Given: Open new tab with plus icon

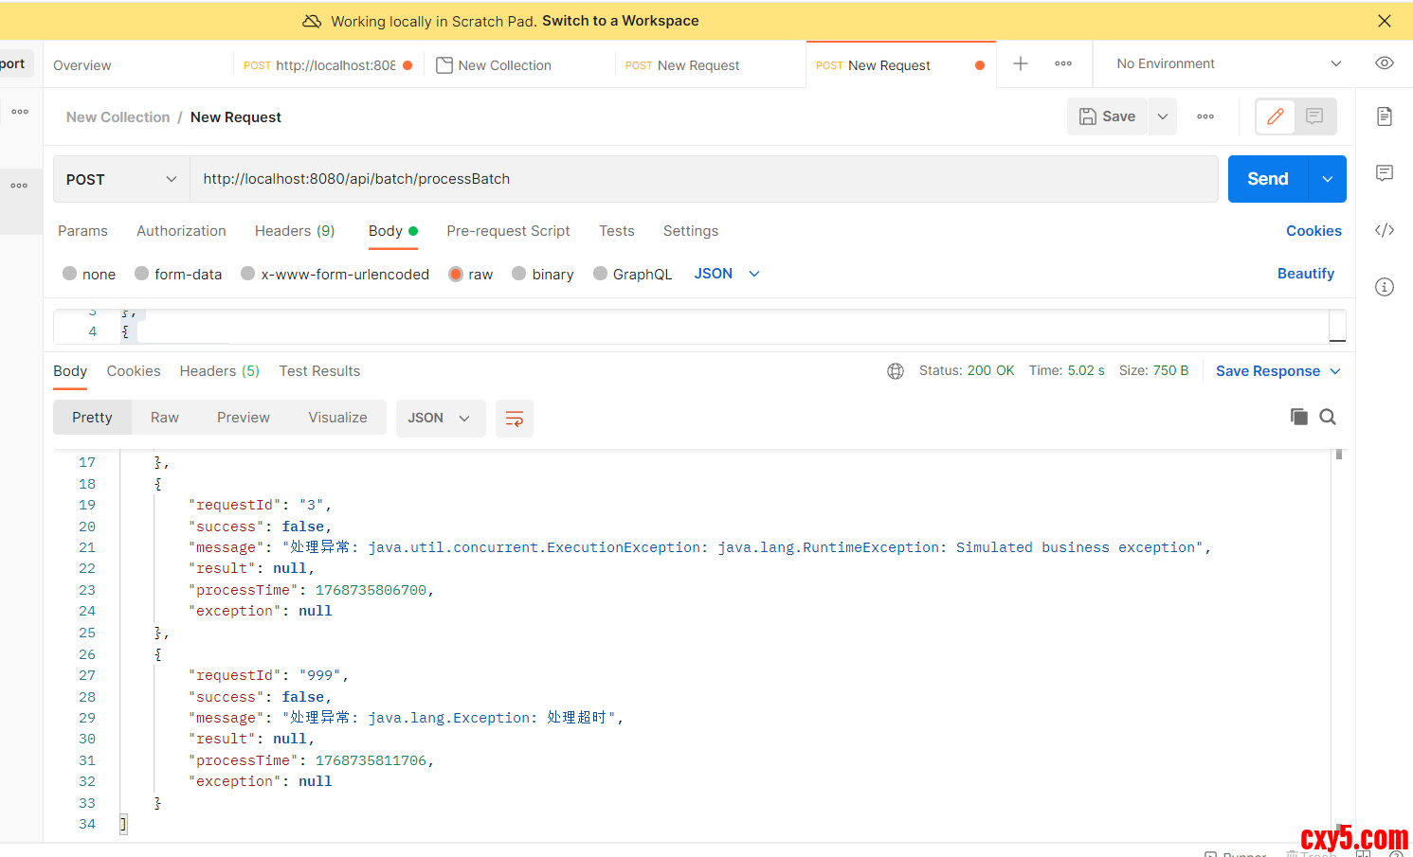Looking at the screenshot, I should pos(1021,64).
